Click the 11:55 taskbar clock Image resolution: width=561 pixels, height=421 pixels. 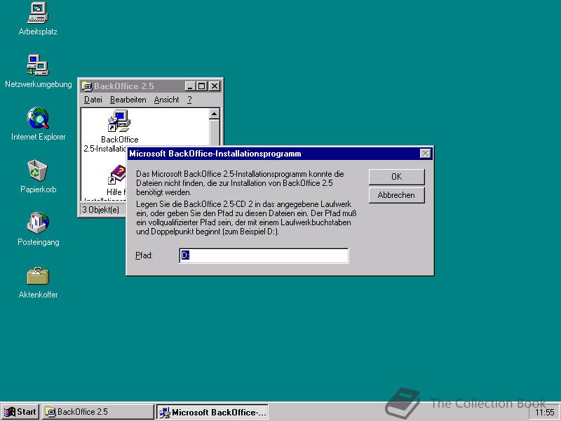545,413
